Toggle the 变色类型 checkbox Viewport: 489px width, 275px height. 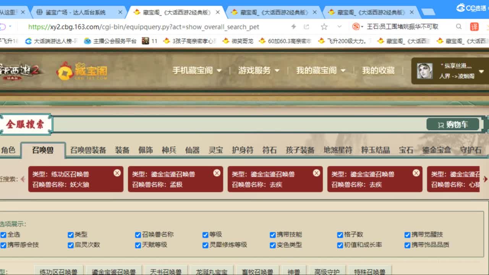tap(273, 245)
